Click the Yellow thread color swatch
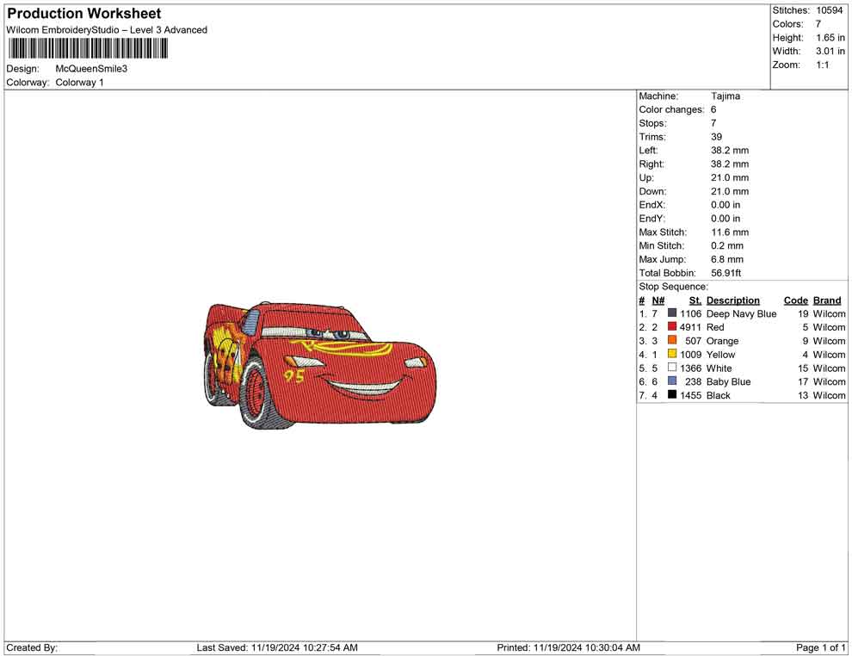This screenshot has width=852, height=656. (x=672, y=355)
